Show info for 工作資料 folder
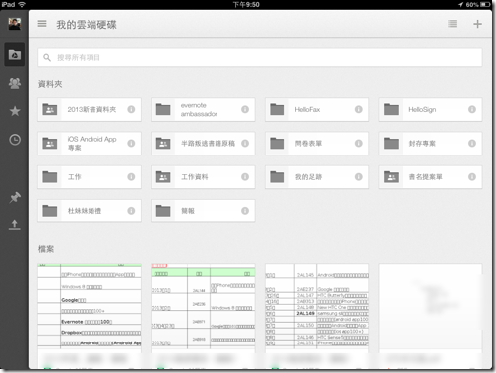This screenshot has height=373, width=496. coord(245,177)
